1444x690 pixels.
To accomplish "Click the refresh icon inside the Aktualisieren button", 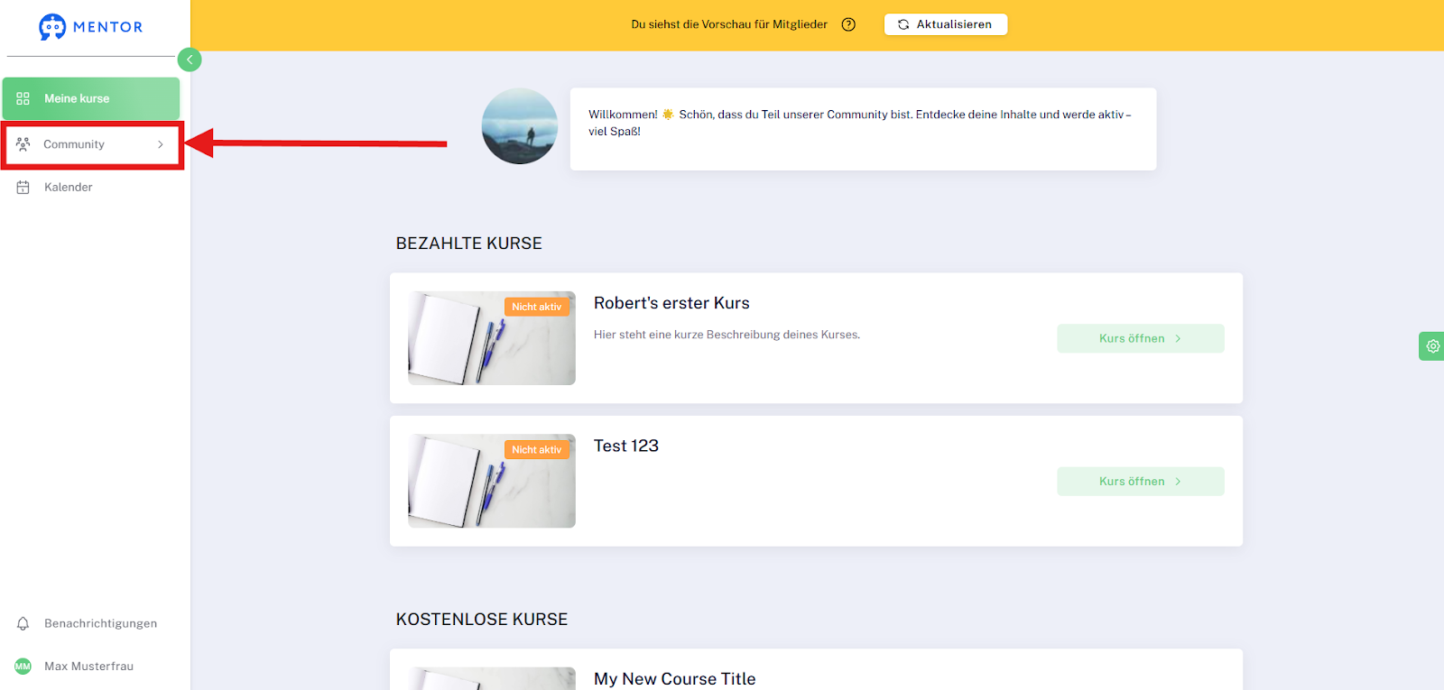I will tap(903, 24).
